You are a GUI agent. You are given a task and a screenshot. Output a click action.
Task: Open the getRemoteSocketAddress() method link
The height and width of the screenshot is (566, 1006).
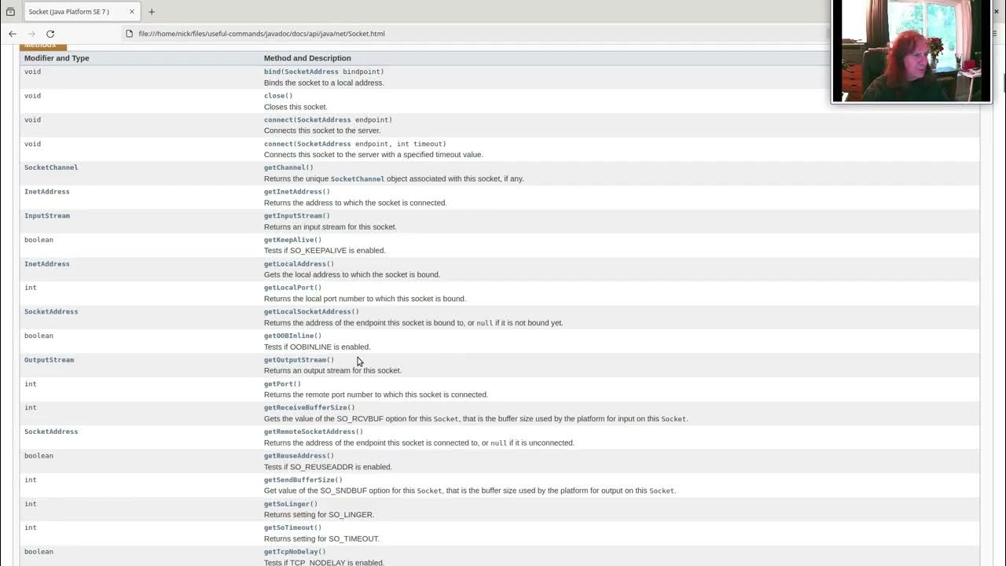tap(314, 432)
